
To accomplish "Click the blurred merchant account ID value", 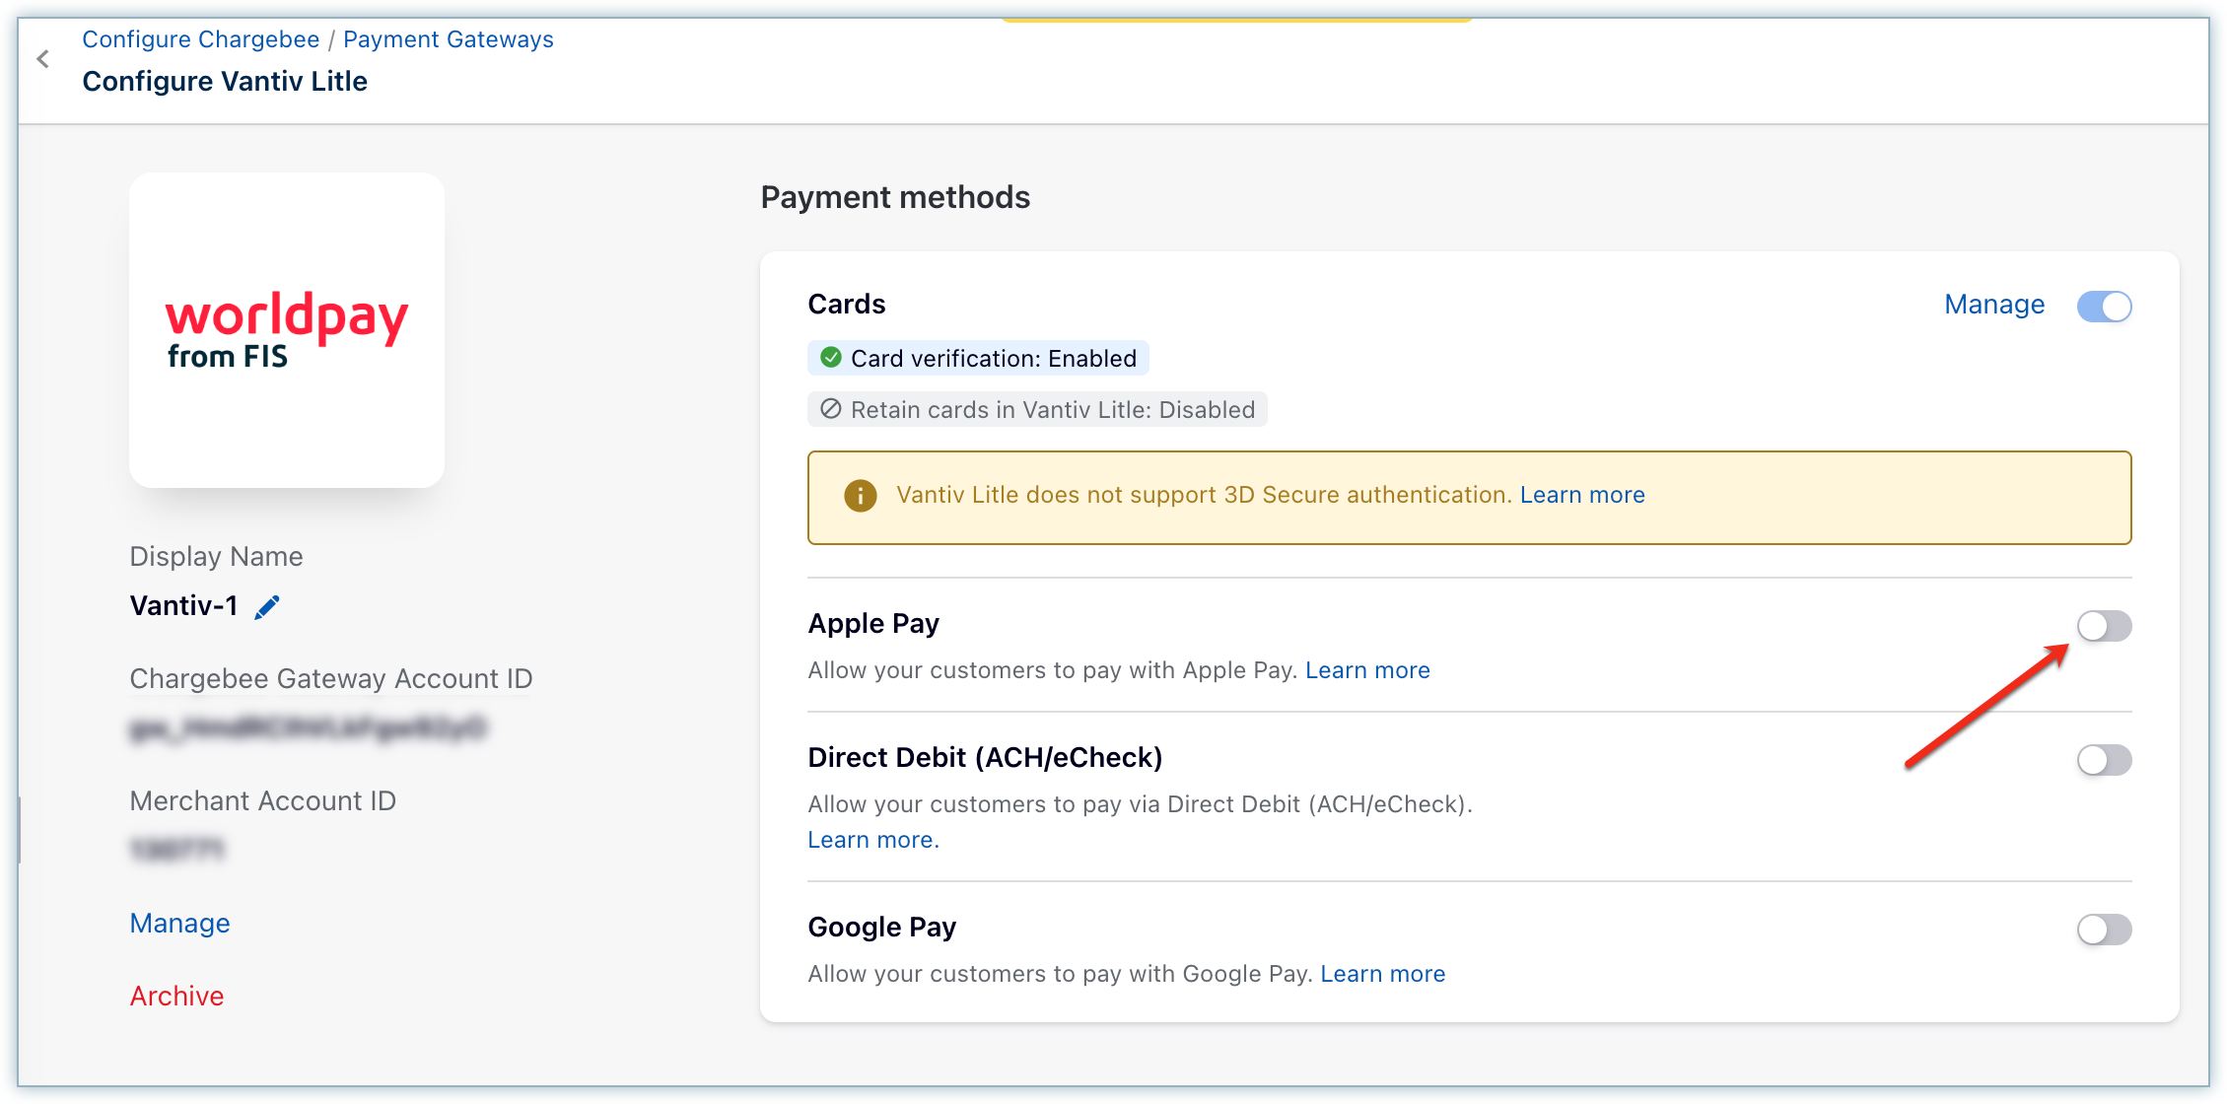I will (x=177, y=849).
